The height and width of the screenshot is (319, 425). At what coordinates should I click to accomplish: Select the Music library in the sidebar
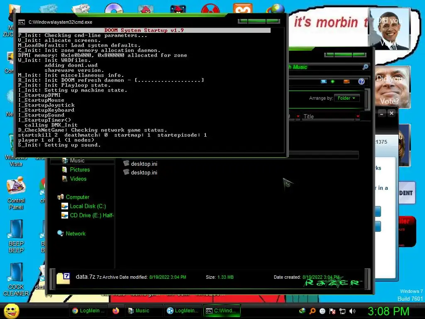click(77, 161)
